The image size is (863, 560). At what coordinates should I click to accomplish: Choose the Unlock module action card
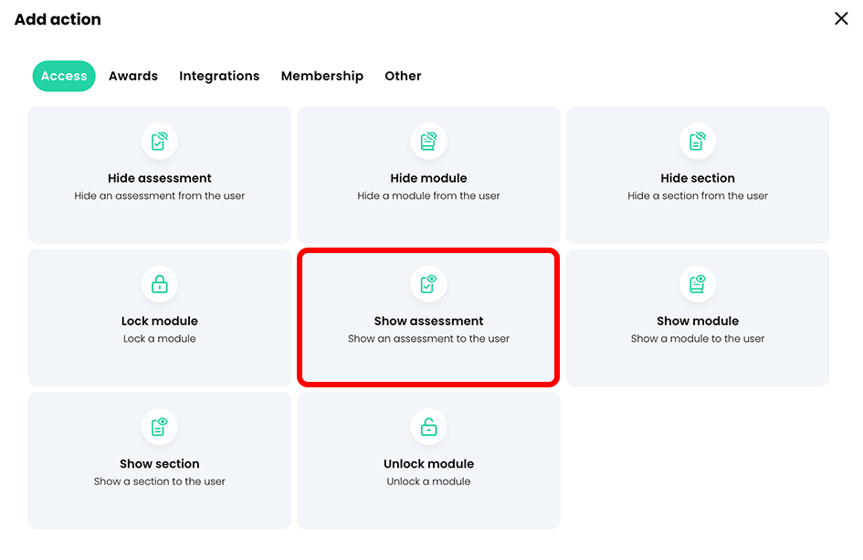click(x=428, y=460)
